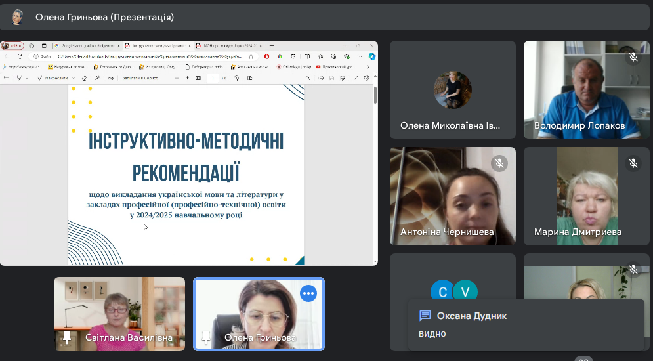Open the chat notification from Оксана Дудник
Screen dimensions: 653x361
click(525, 325)
